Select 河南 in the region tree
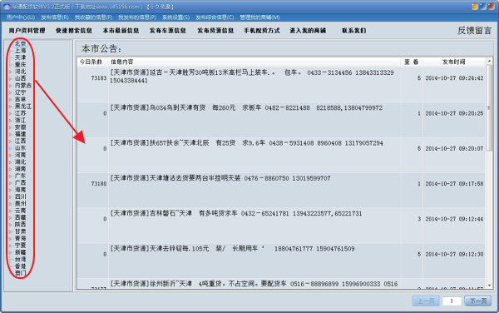This screenshot has width=499, height=313. [x=20, y=155]
